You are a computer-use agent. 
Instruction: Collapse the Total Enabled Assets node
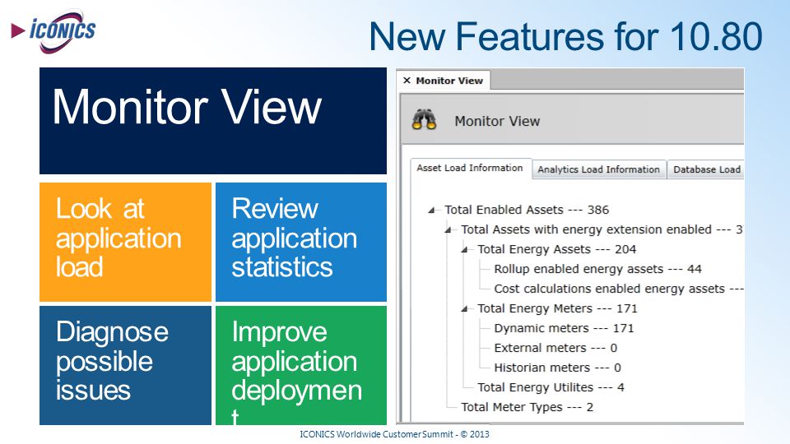coord(431,210)
